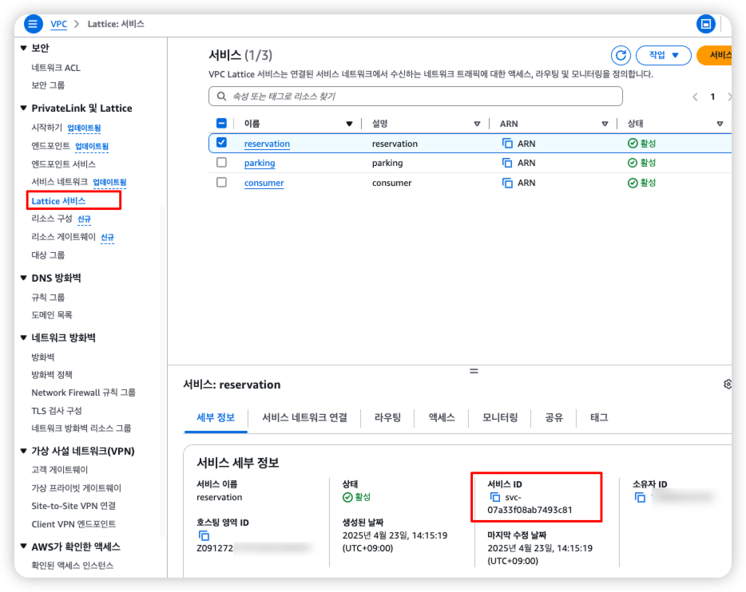Switch to the 라우팅 tab
Image resolution: width=746 pixels, height=592 pixels.
click(x=387, y=417)
